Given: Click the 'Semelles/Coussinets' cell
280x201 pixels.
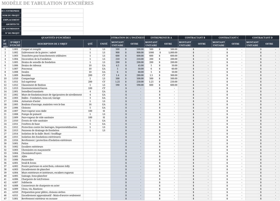Looking at the screenshot, I should [x=52, y=91].
